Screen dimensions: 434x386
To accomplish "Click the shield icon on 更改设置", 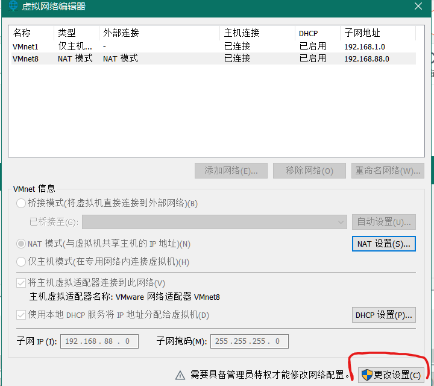I will click(x=367, y=375).
